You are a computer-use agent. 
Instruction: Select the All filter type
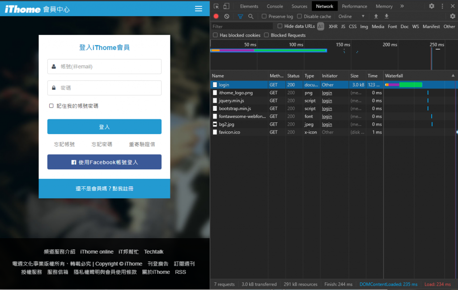point(321,26)
